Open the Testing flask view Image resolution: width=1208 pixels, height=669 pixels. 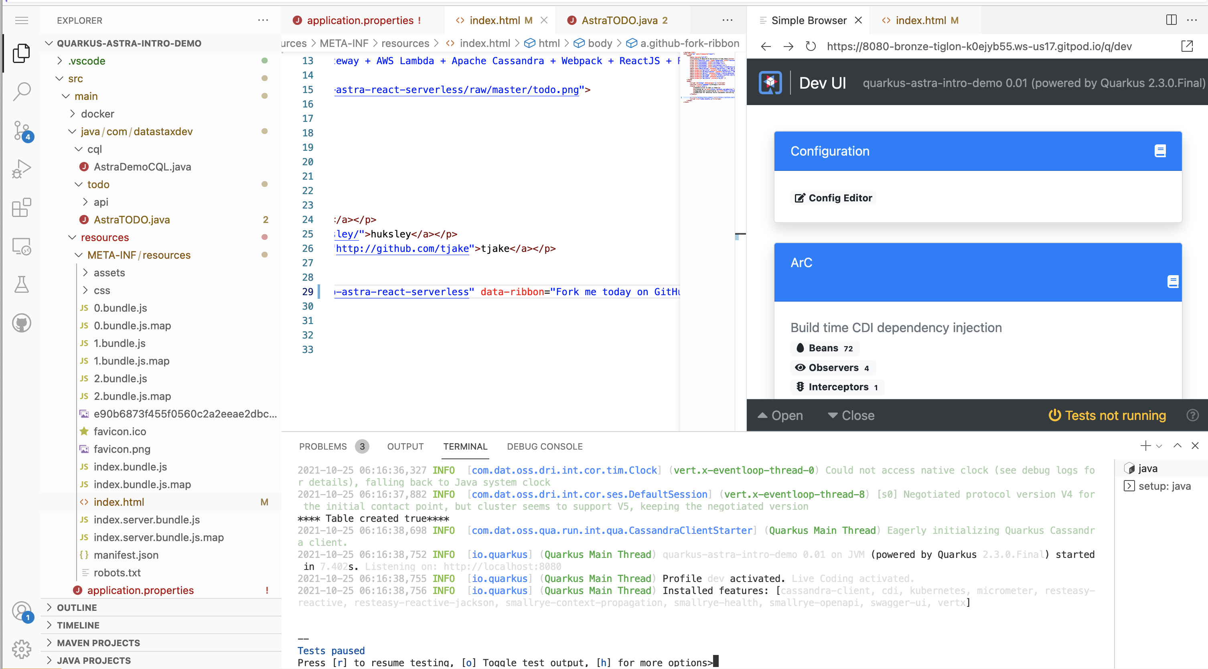coord(22,285)
